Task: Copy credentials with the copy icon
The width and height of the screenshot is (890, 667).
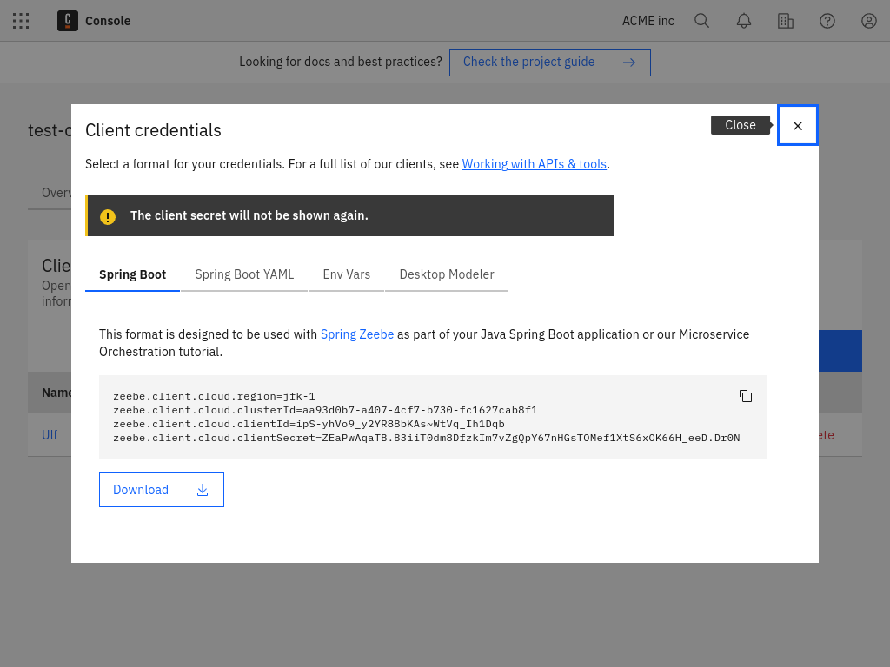Action: [746, 396]
